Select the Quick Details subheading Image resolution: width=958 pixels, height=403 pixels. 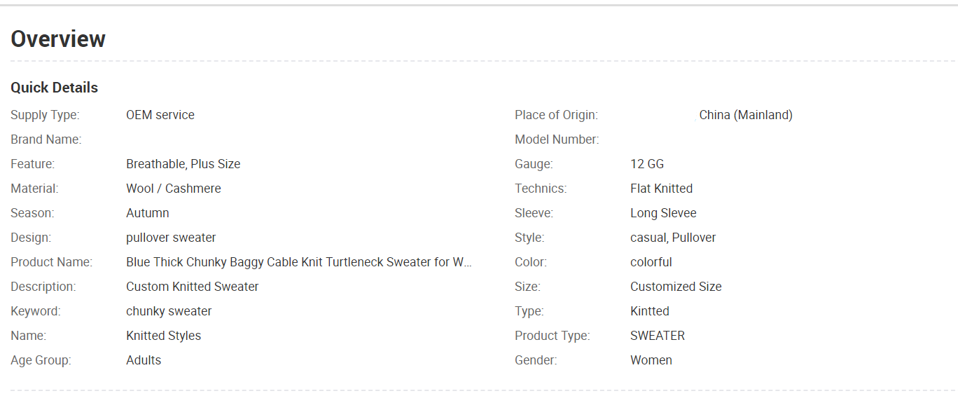tap(55, 88)
